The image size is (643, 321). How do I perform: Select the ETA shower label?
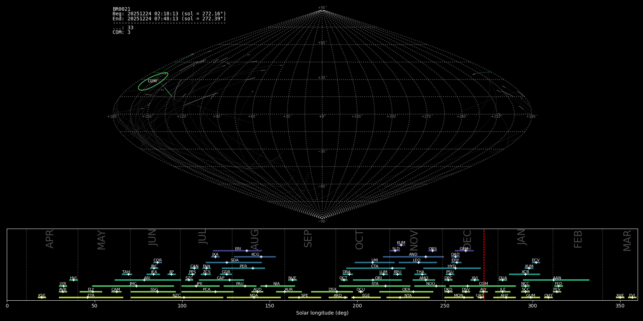pos(91,295)
